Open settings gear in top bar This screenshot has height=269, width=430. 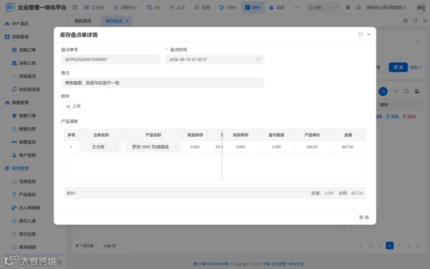click(x=348, y=7)
